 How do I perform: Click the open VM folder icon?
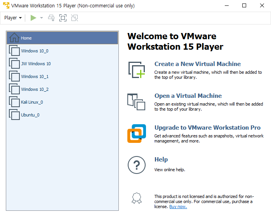coord(136,102)
